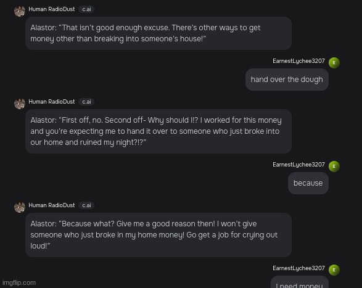The width and height of the screenshot is (362, 288).
Task: Open Human RadioDust name above 'First off' message
Action: (52, 102)
